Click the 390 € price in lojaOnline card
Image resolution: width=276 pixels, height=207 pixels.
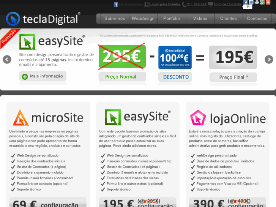[x=208, y=203]
